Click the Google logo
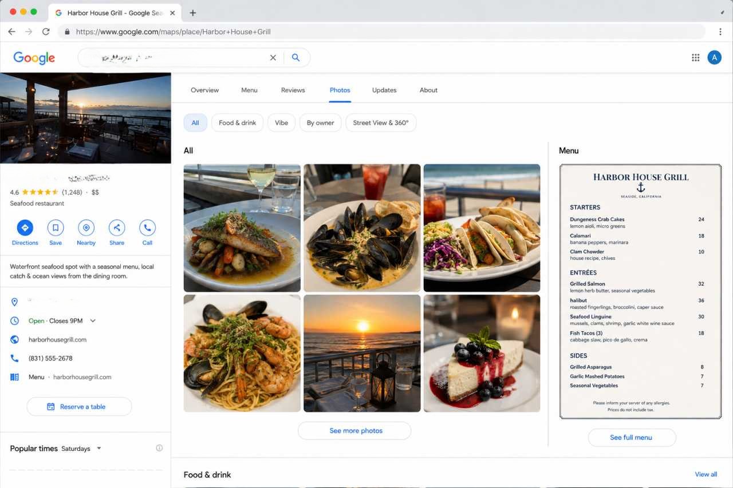 click(x=34, y=57)
